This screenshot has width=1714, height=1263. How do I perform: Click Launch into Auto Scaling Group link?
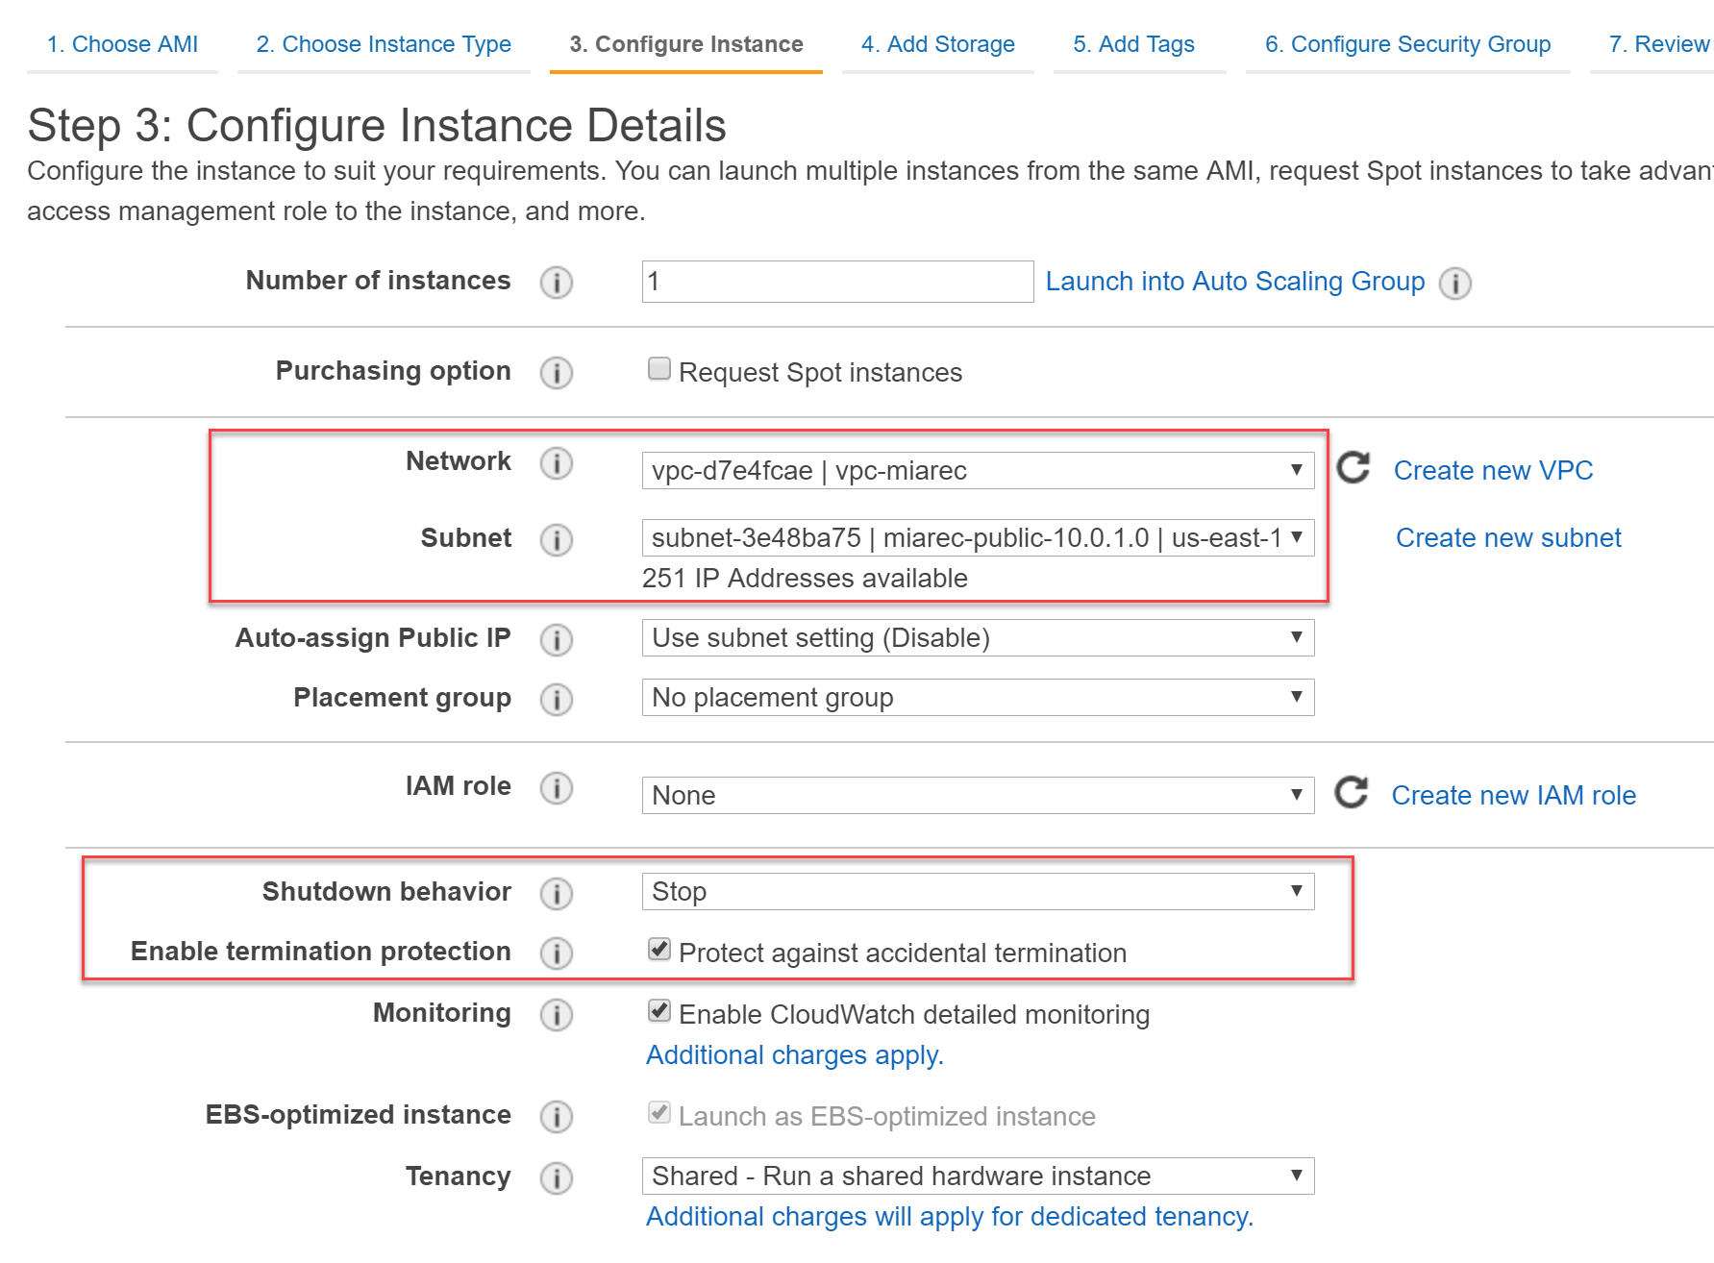[x=1235, y=282]
